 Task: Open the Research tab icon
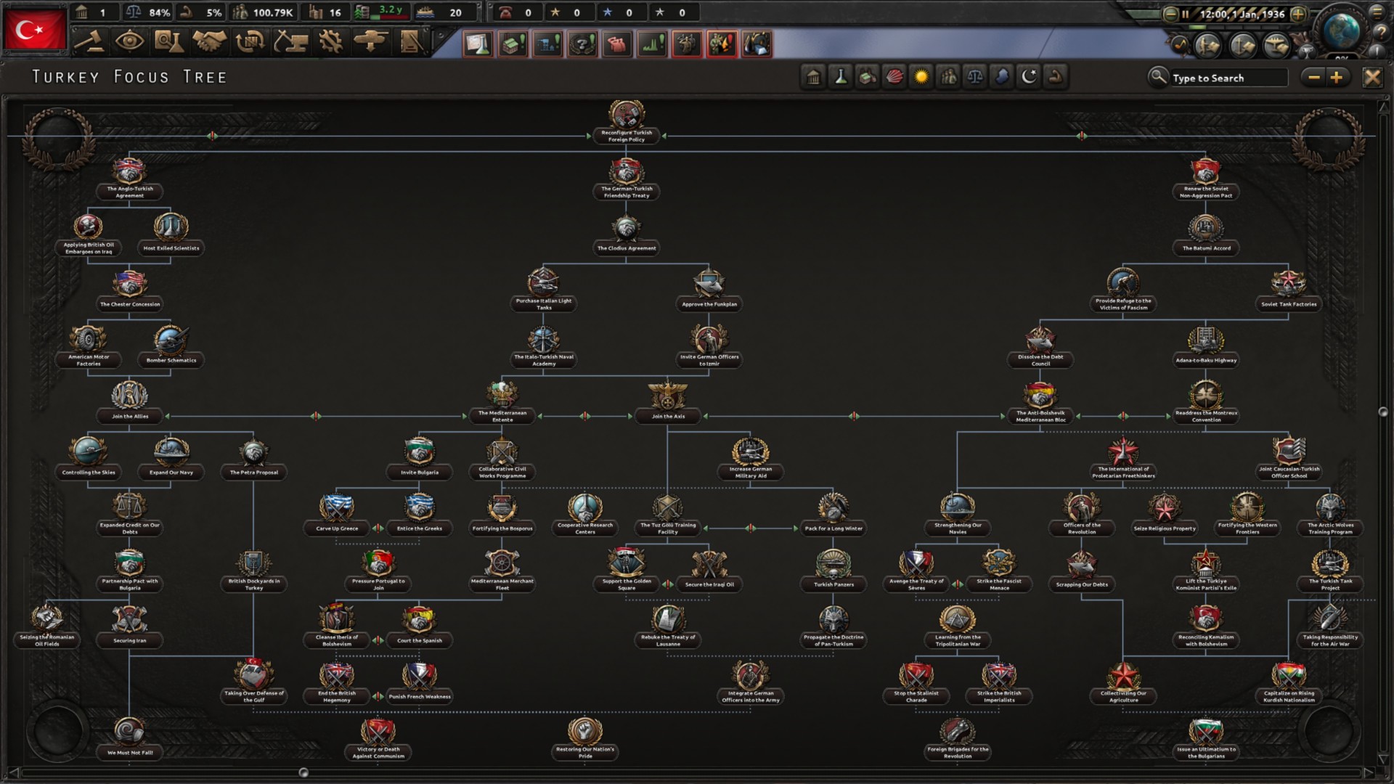[168, 42]
